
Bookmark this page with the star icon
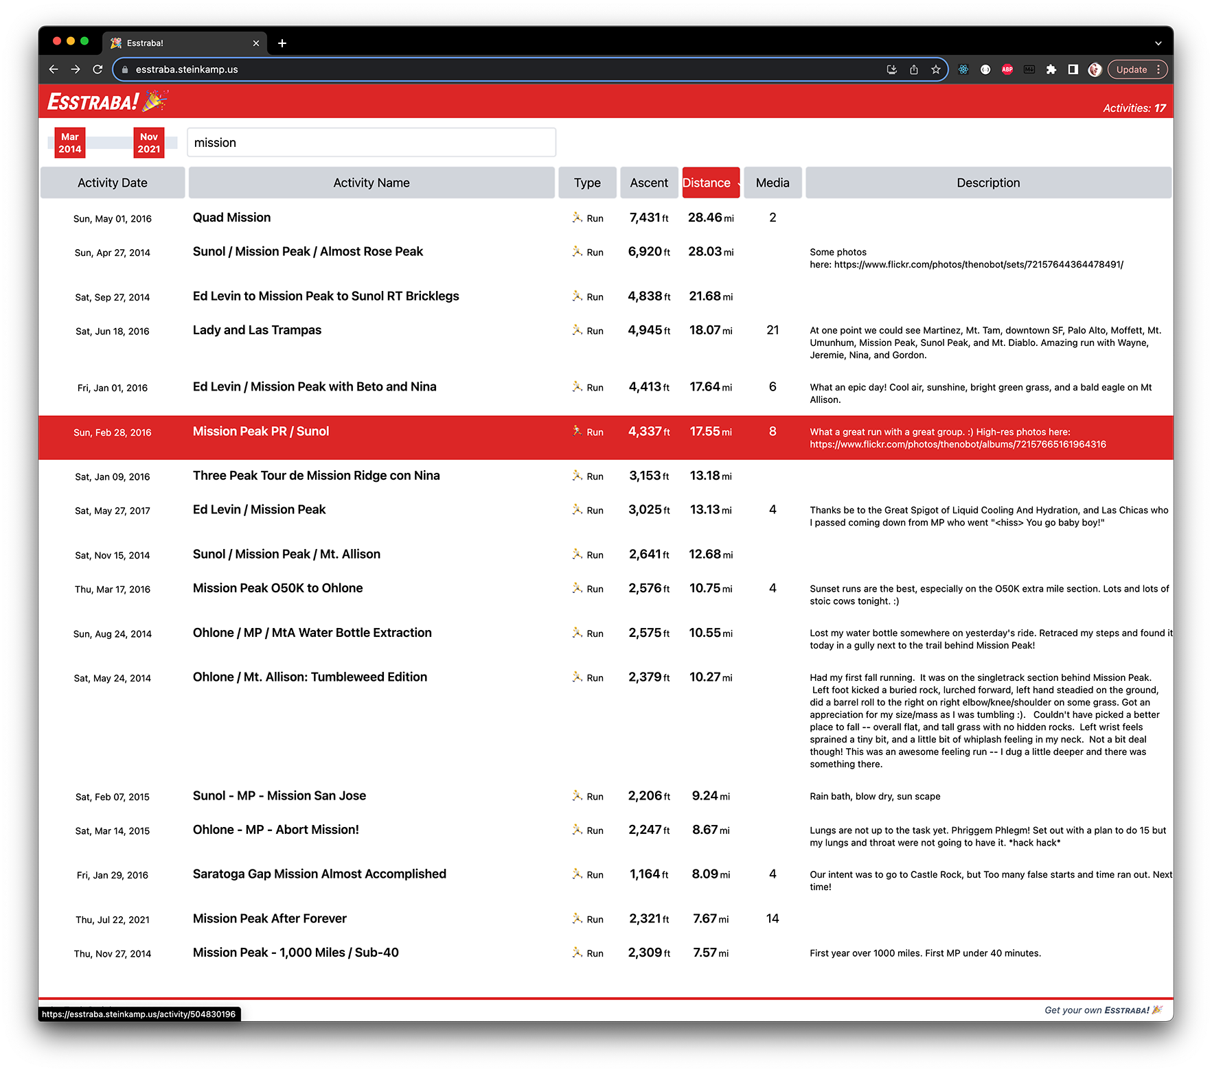click(x=935, y=69)
